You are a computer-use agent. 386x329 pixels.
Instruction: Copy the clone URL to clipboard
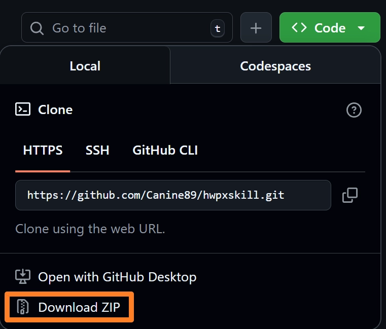click(350, 195)
